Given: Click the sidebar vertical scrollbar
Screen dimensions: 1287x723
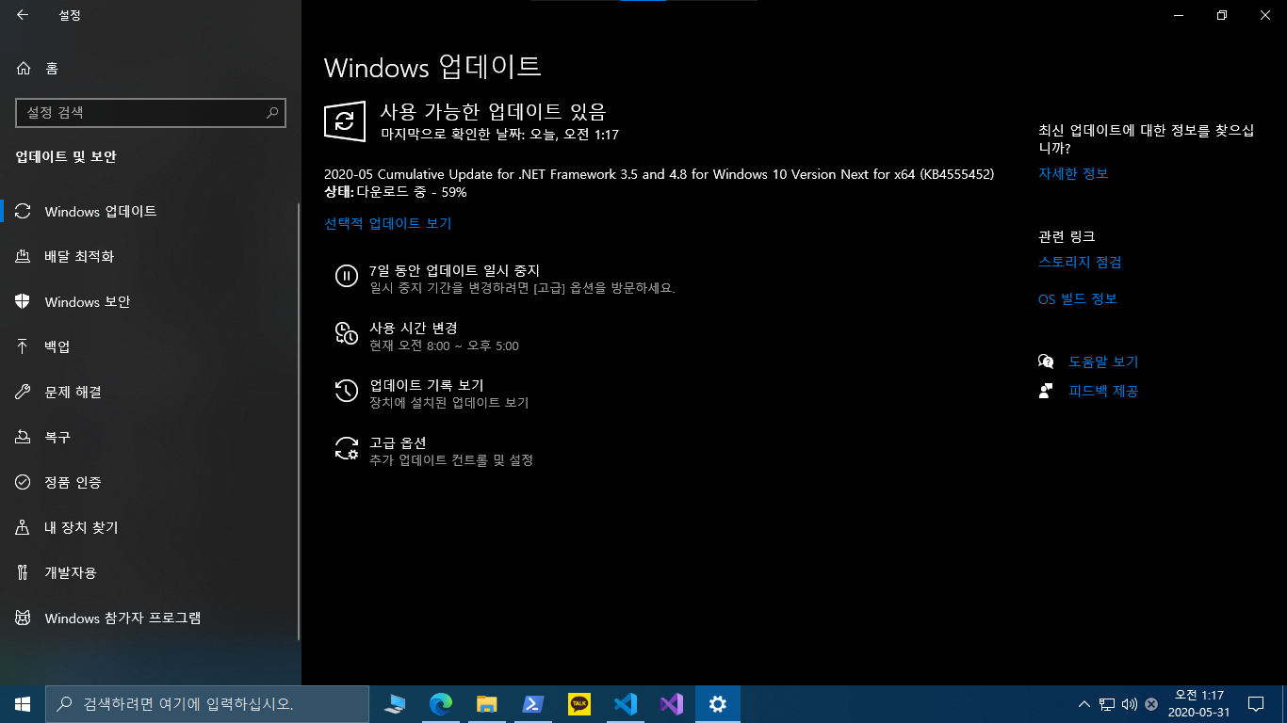Looking at the screenshot, I should (299, 422).
